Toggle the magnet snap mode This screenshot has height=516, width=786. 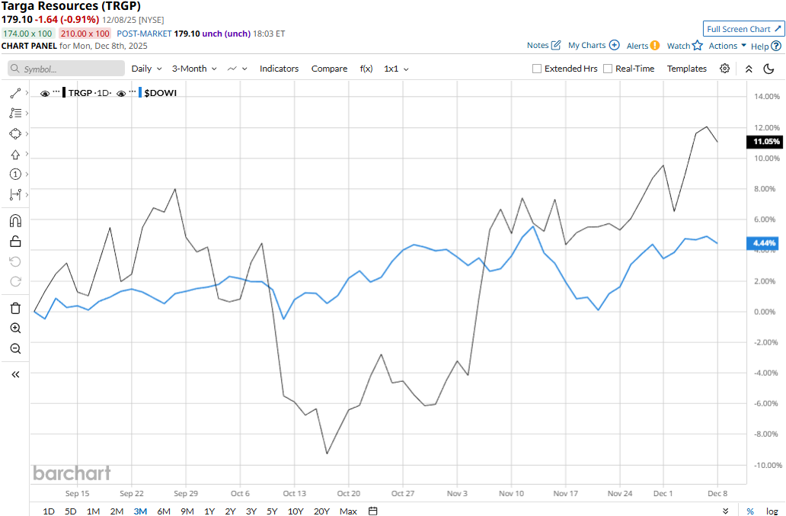point(15,220)
